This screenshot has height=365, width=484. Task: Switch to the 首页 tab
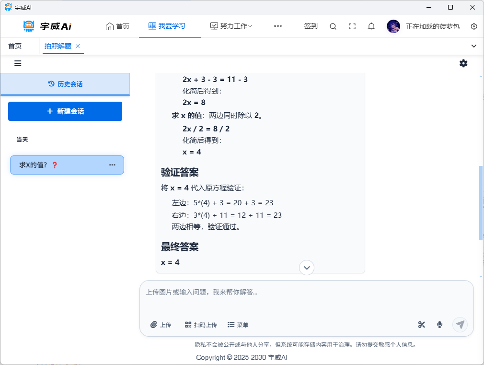tap(15, 46)
